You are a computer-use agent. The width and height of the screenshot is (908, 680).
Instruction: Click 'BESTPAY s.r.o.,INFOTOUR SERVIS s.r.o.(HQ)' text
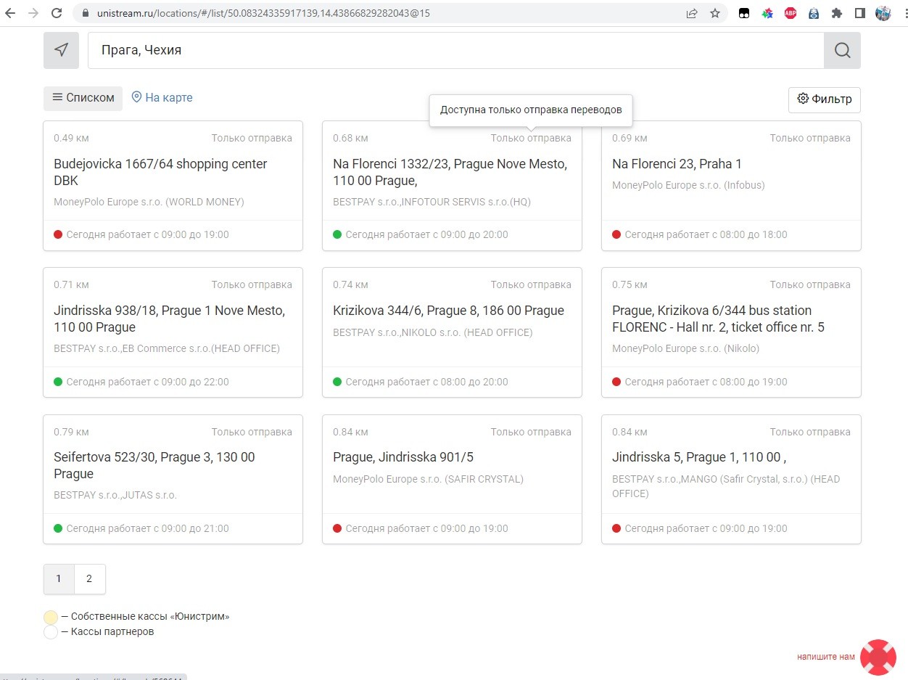pyautogui.click(x=432, y=202)
